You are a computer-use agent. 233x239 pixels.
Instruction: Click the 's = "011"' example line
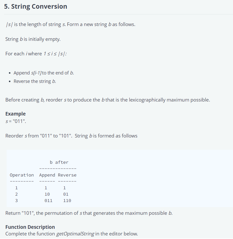click(16, 121)
